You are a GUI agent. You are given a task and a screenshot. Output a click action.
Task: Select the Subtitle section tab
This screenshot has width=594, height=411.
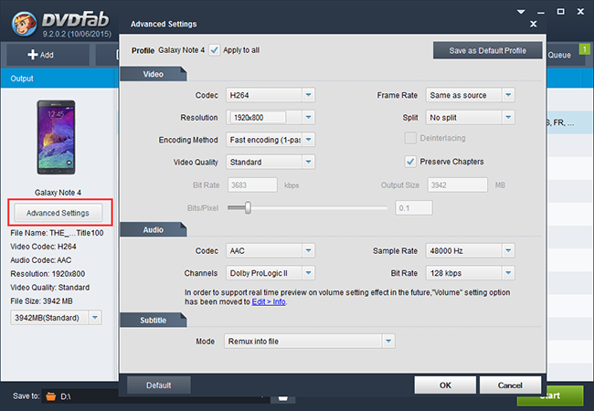(x=153, y=321)
